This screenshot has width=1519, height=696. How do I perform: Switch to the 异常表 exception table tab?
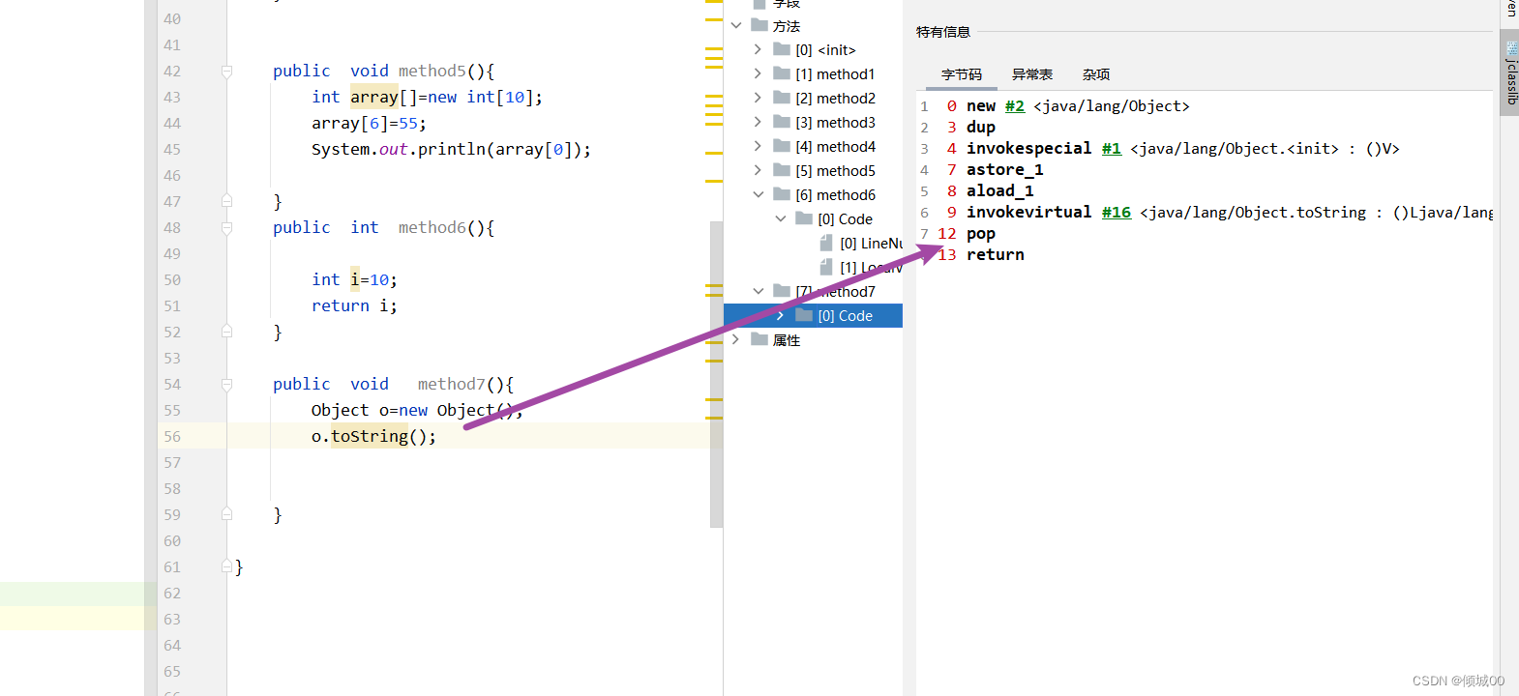point(1031,74)
